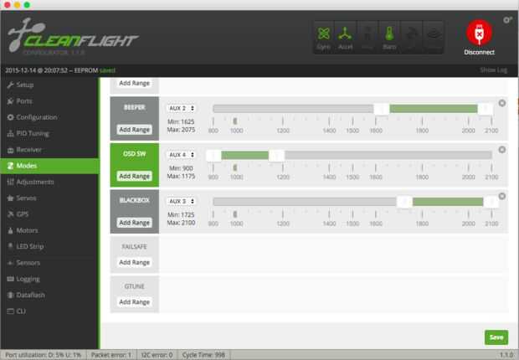Select the Modes tab
This screenshot has height=360, width=519.
(x=49, y=166)
